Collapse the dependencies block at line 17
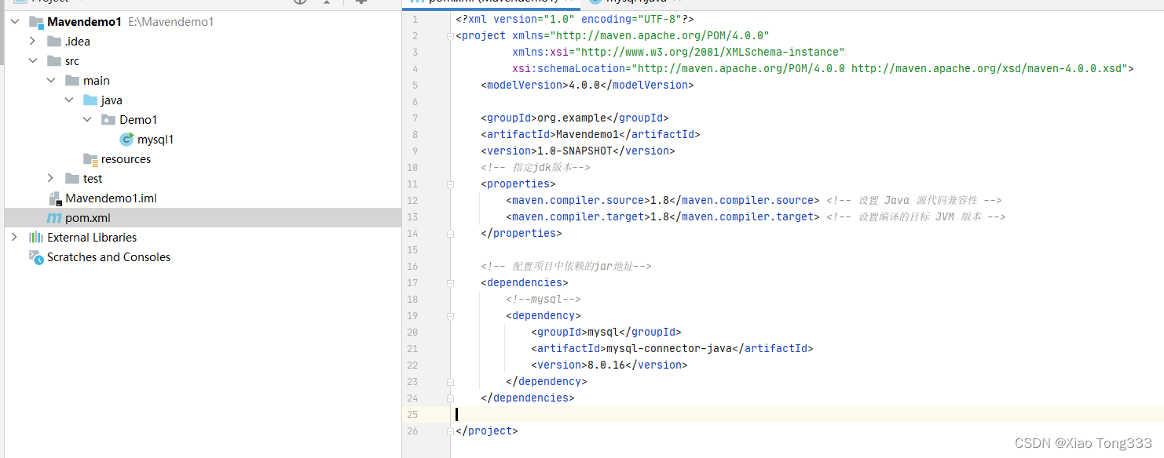The image size is (1164, 458). coord(448,282)
